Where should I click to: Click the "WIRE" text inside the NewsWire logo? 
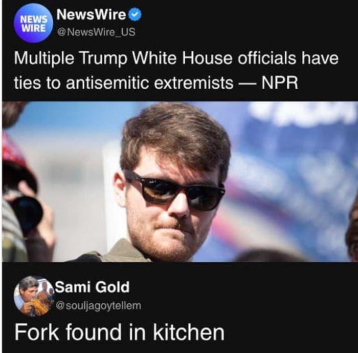click(34, 28)
